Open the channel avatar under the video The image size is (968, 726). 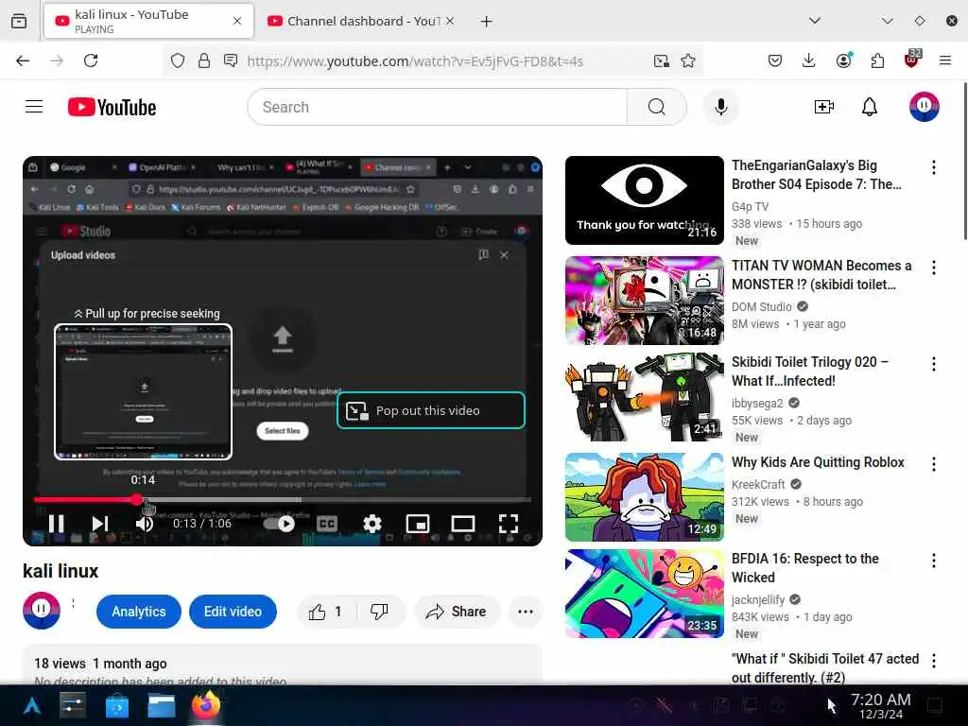pos(42,611)
